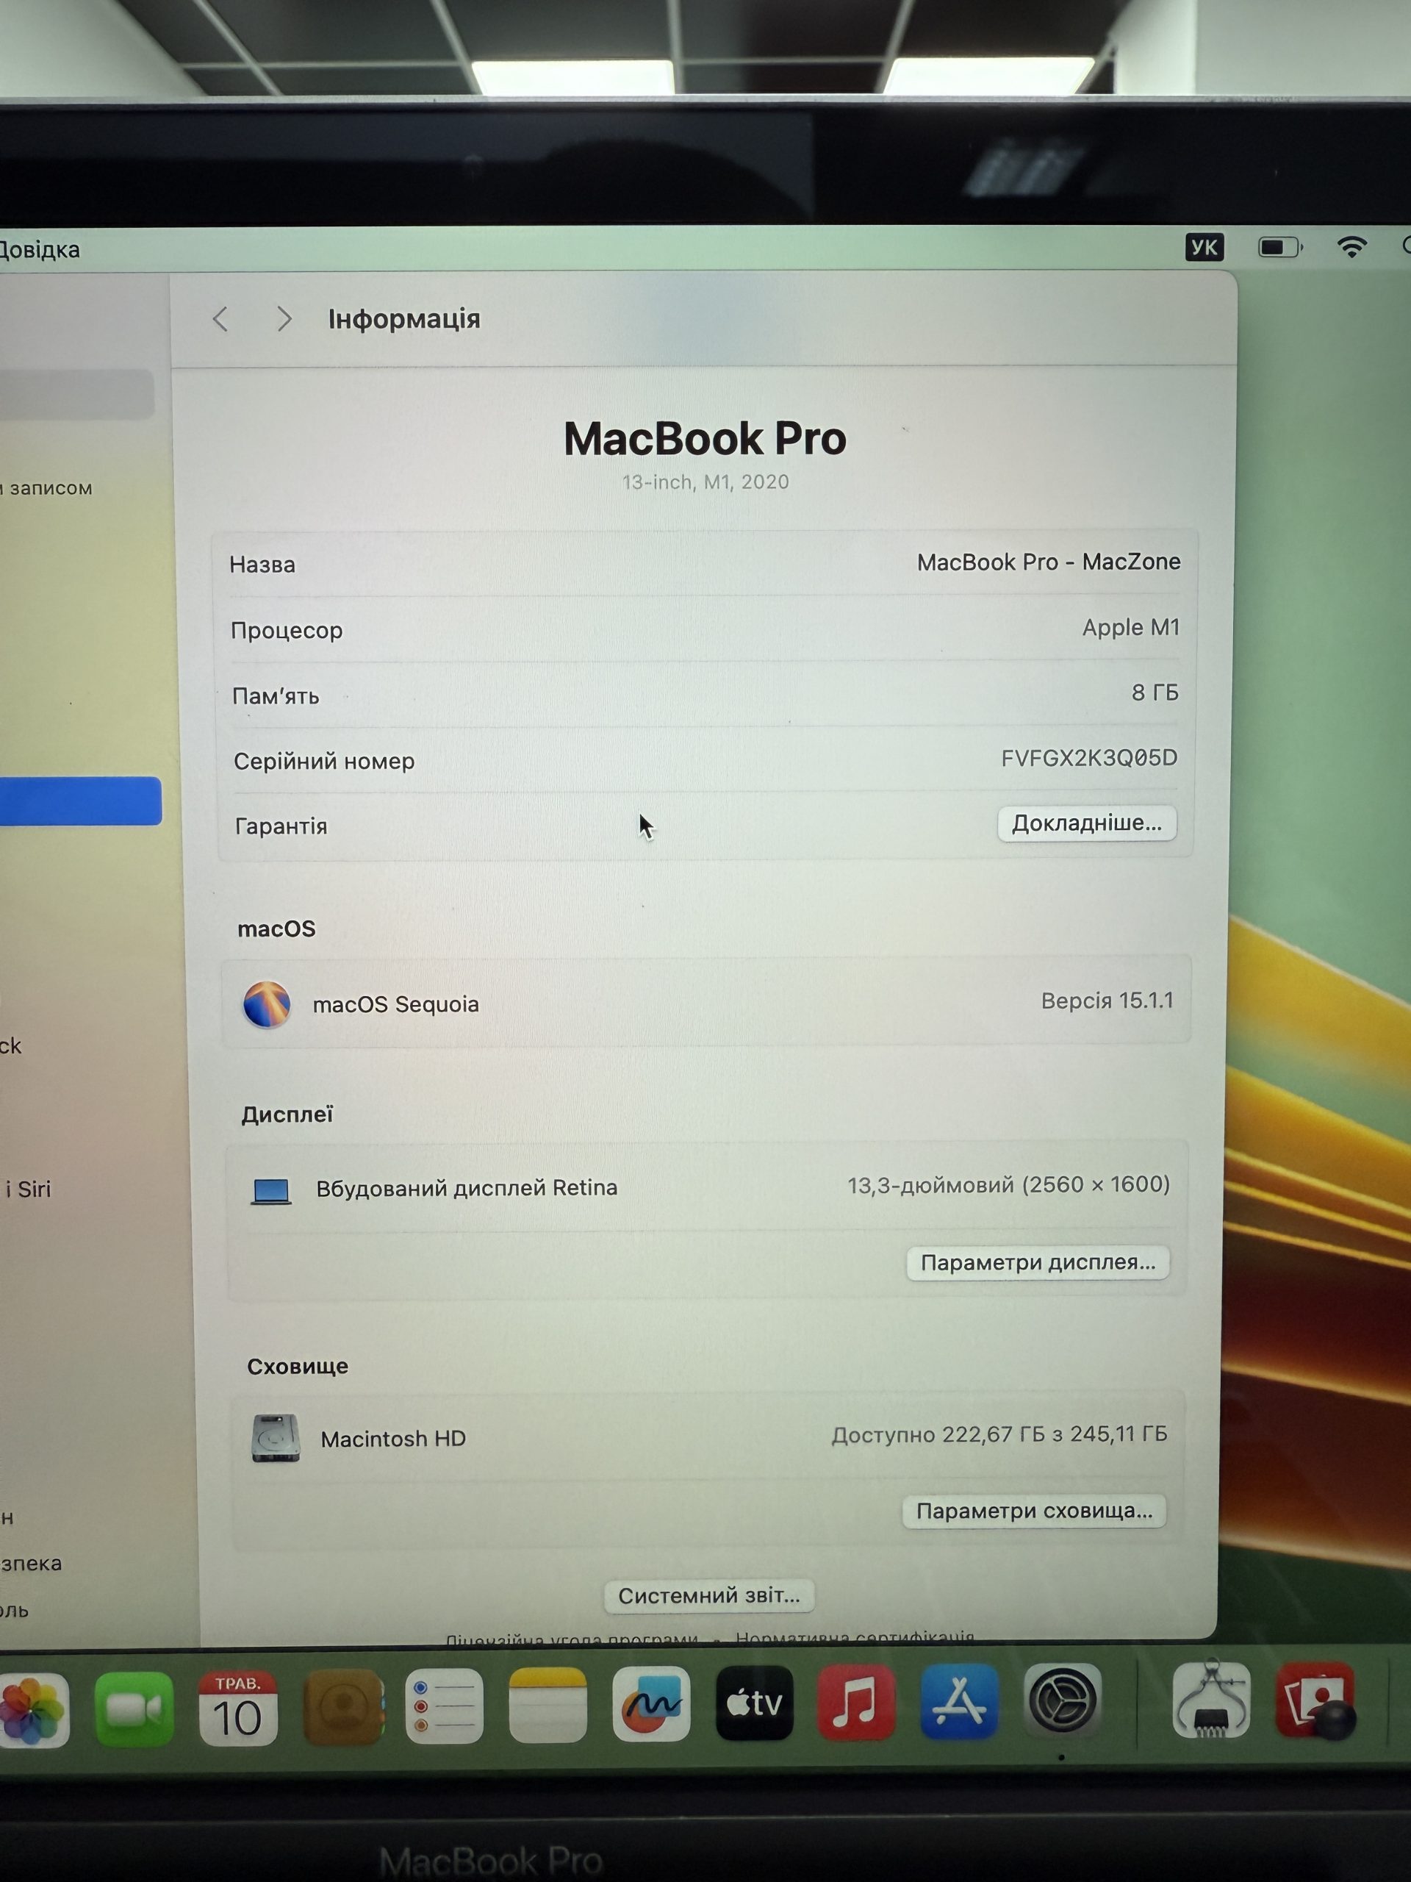This screenshot has height=1882, width=1411.
Task: Open Параметри сховища… button
Action: pos(1034,1511)
